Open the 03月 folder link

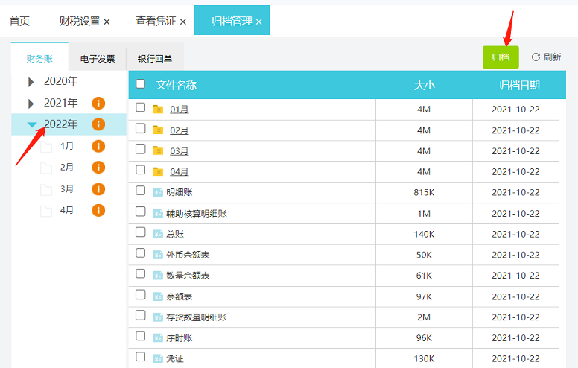[180, 151]
